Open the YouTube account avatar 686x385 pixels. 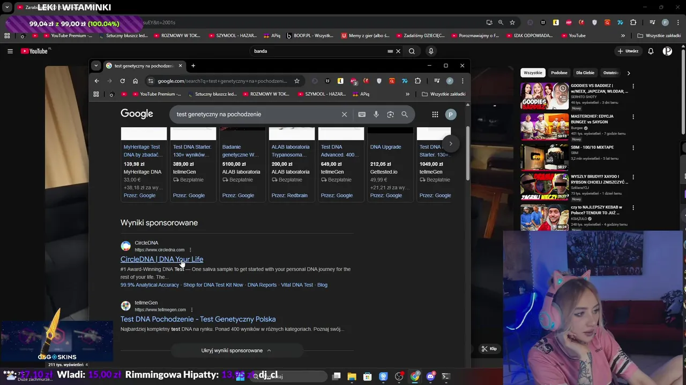[667, 51]
